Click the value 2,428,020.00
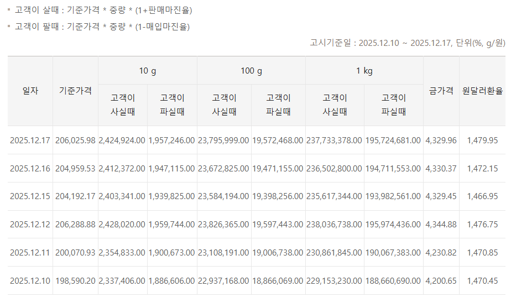511x302 pixels. (x=122, y=225)
